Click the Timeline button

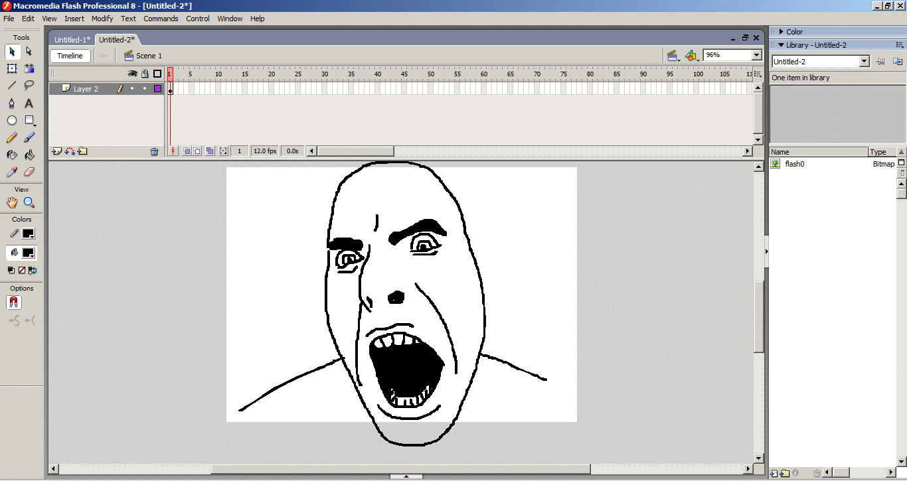[x=70, y=56]
